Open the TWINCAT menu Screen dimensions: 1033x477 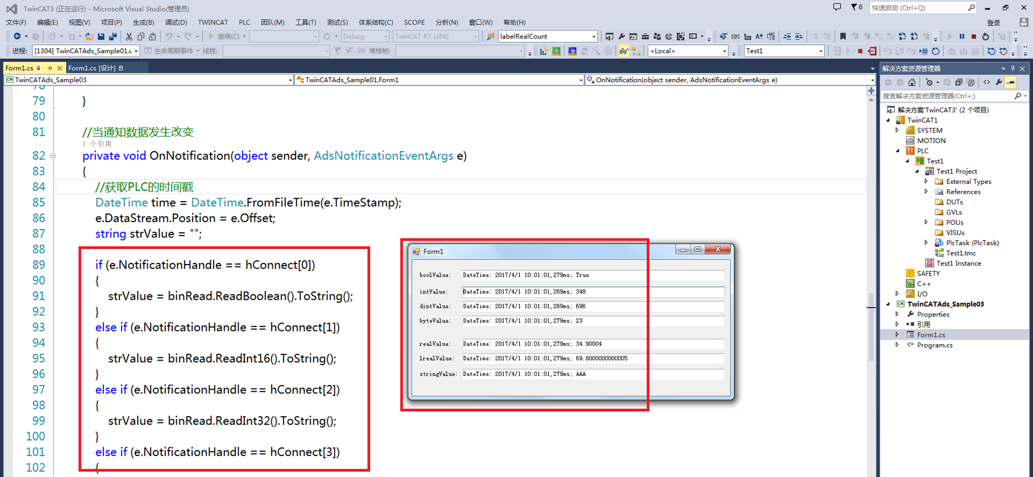click(213, 23)
